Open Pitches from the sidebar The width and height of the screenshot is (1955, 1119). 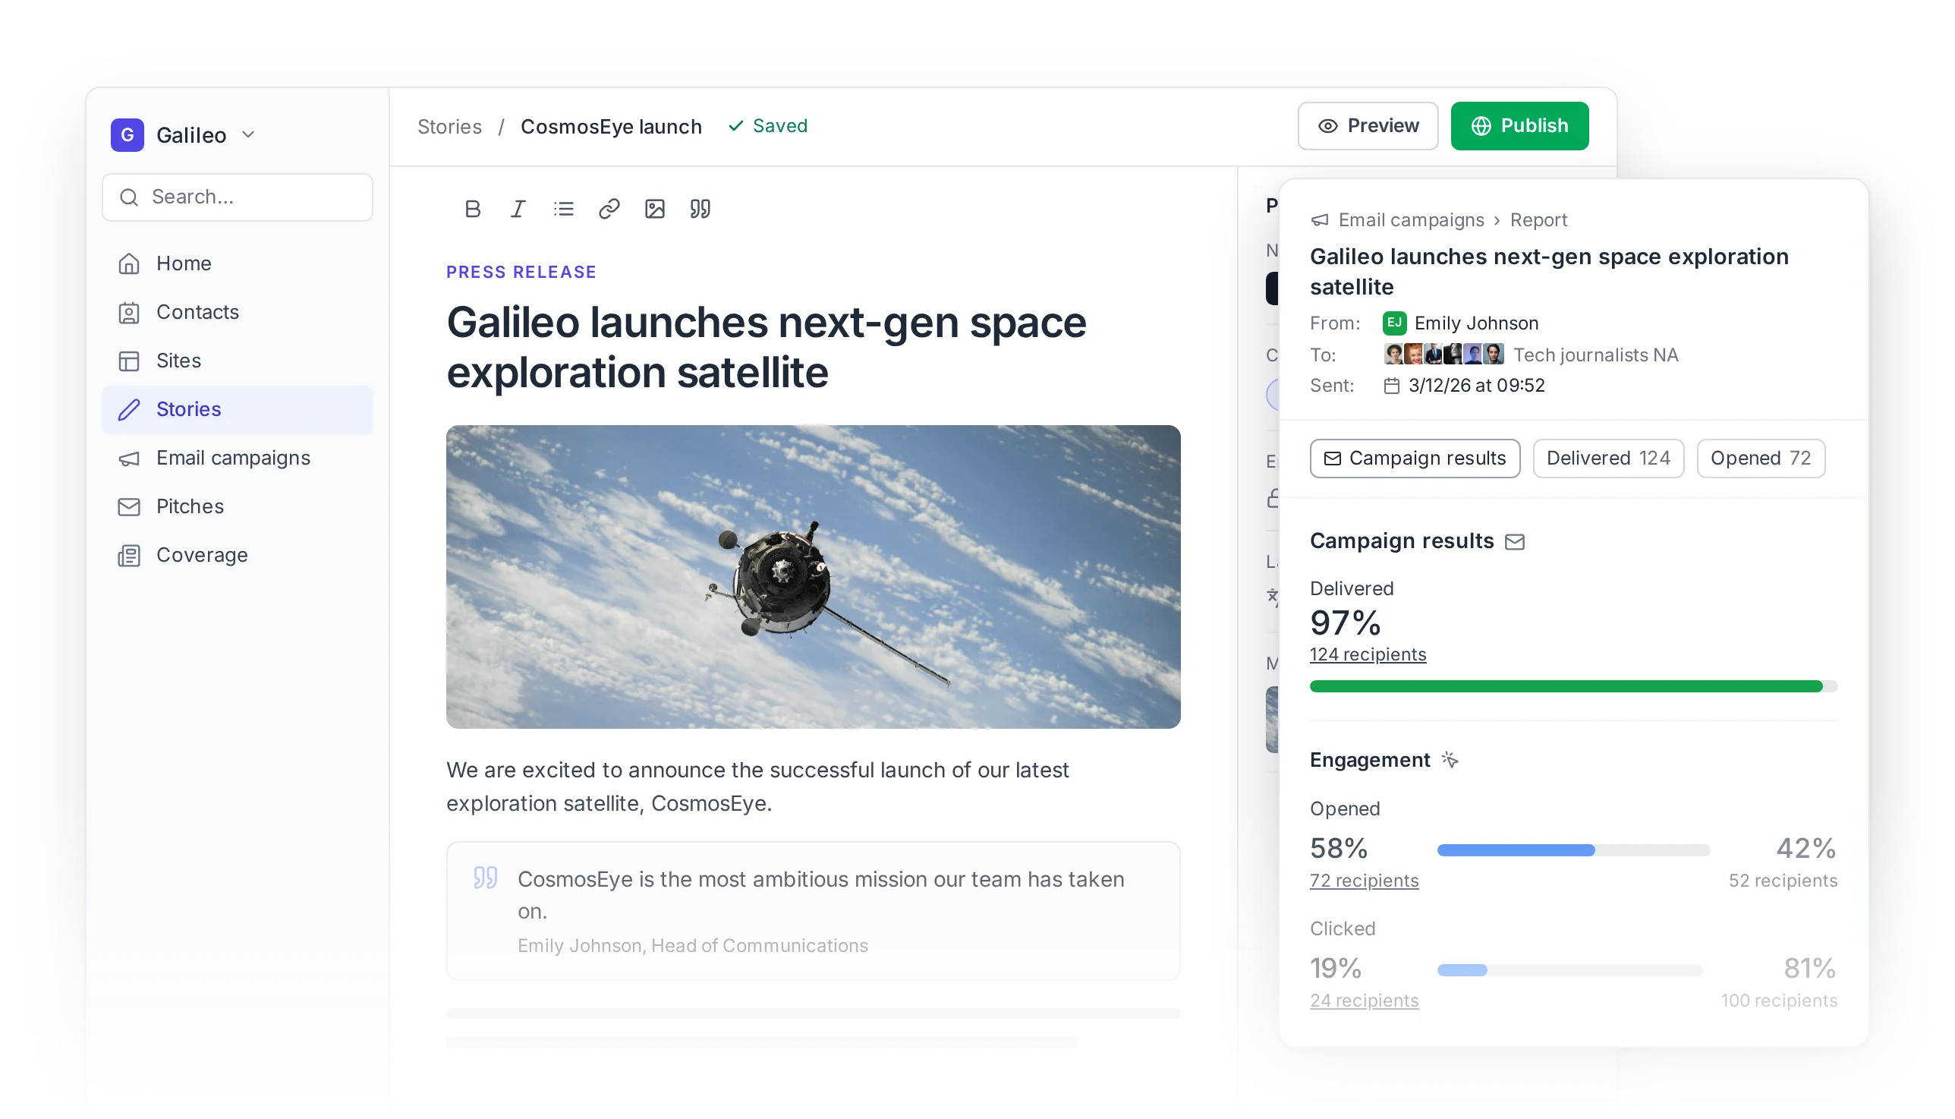[238, 506]
